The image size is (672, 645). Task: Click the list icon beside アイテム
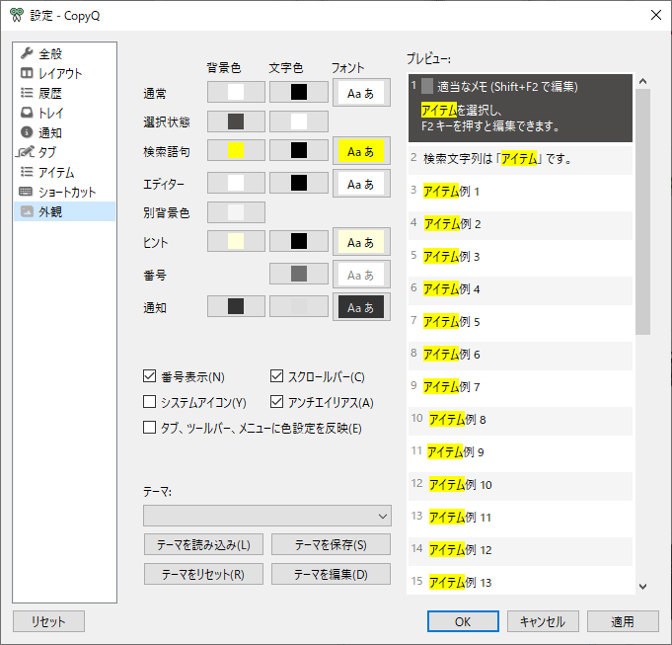(x=27, y=172)
